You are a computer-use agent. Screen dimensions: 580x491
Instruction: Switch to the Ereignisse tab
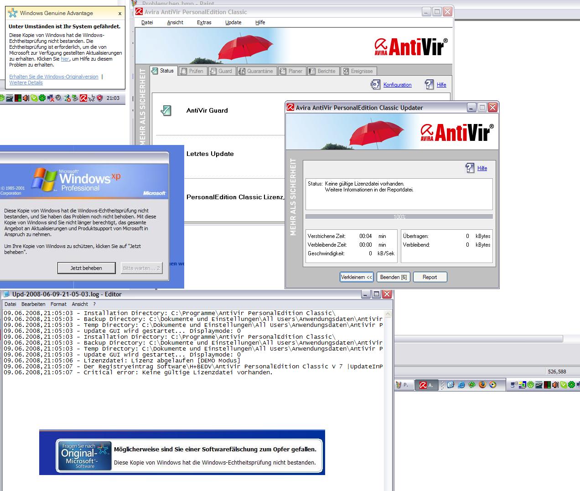[x=358, y=71]
